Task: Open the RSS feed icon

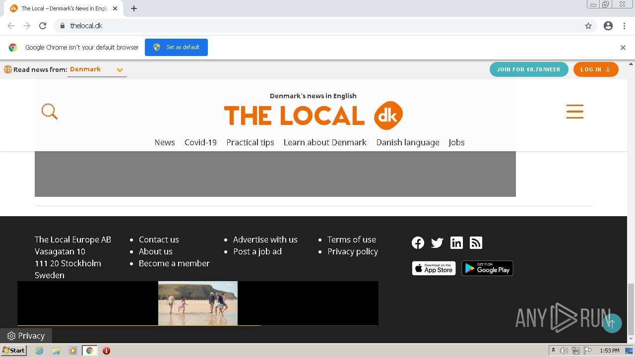Action: (476, 242)
